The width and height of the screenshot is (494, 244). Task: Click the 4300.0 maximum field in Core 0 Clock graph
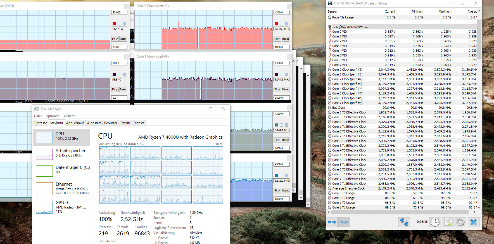click(x=281, y=13)
